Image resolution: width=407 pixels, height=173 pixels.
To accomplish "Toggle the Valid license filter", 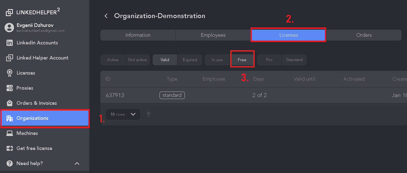I will click(x=165, y=60).
